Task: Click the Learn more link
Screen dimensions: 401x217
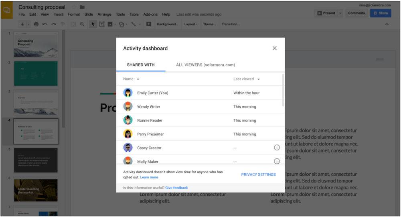Action: tap(149, 177)
